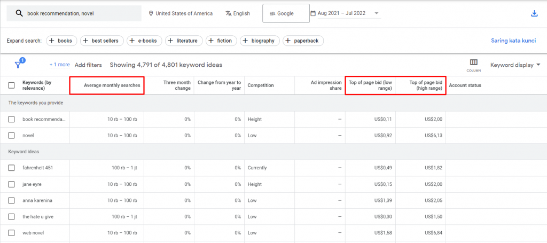Click the keyword search input field
547x243 pixels.
[x=80, y=13]
